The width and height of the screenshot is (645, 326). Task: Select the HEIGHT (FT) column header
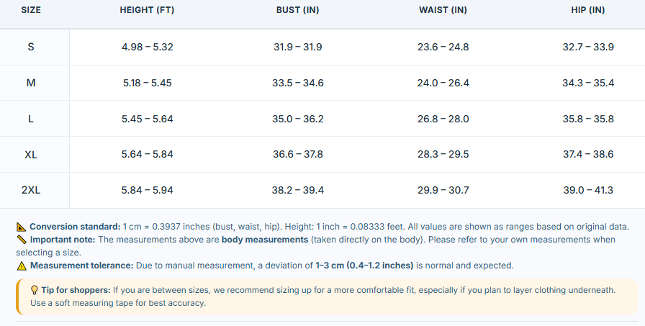point(147,10)
